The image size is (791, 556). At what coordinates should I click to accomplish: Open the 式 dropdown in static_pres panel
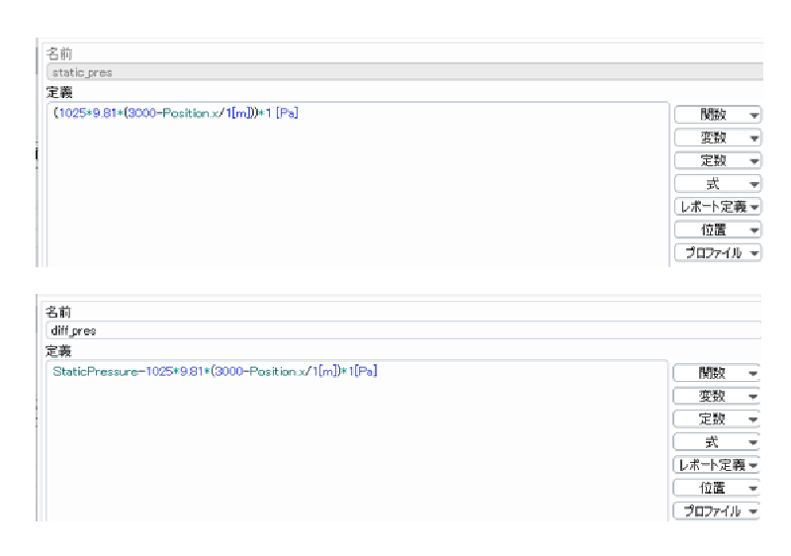click(x=718, y=183)
